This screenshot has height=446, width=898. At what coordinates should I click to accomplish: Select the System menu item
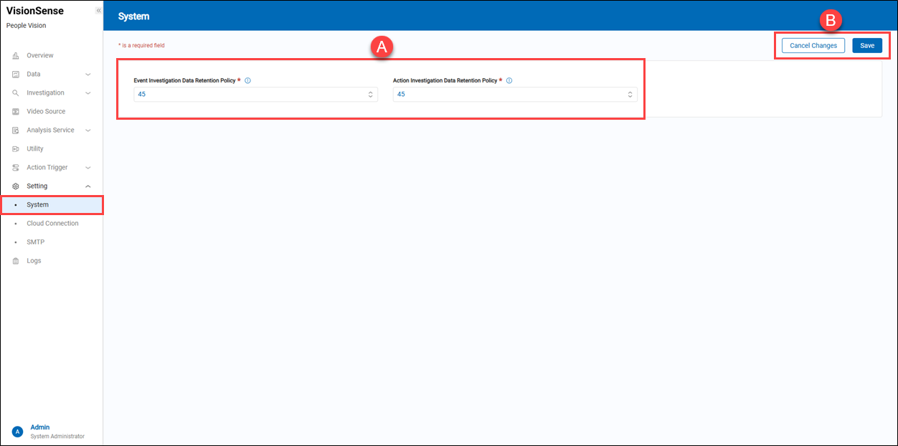pos(37,205)
